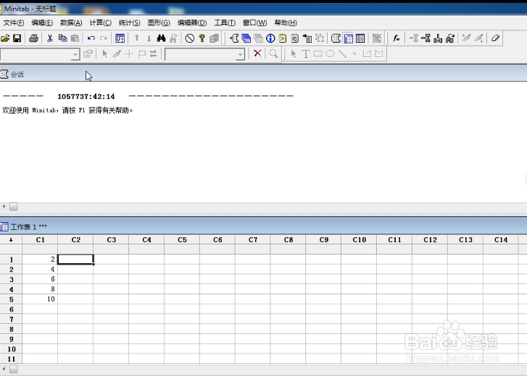Image resolution: width=527 pixels, height=376 pixels.
Task: Click session window horizontal scrollbar thumb
Action: point(14,207)
